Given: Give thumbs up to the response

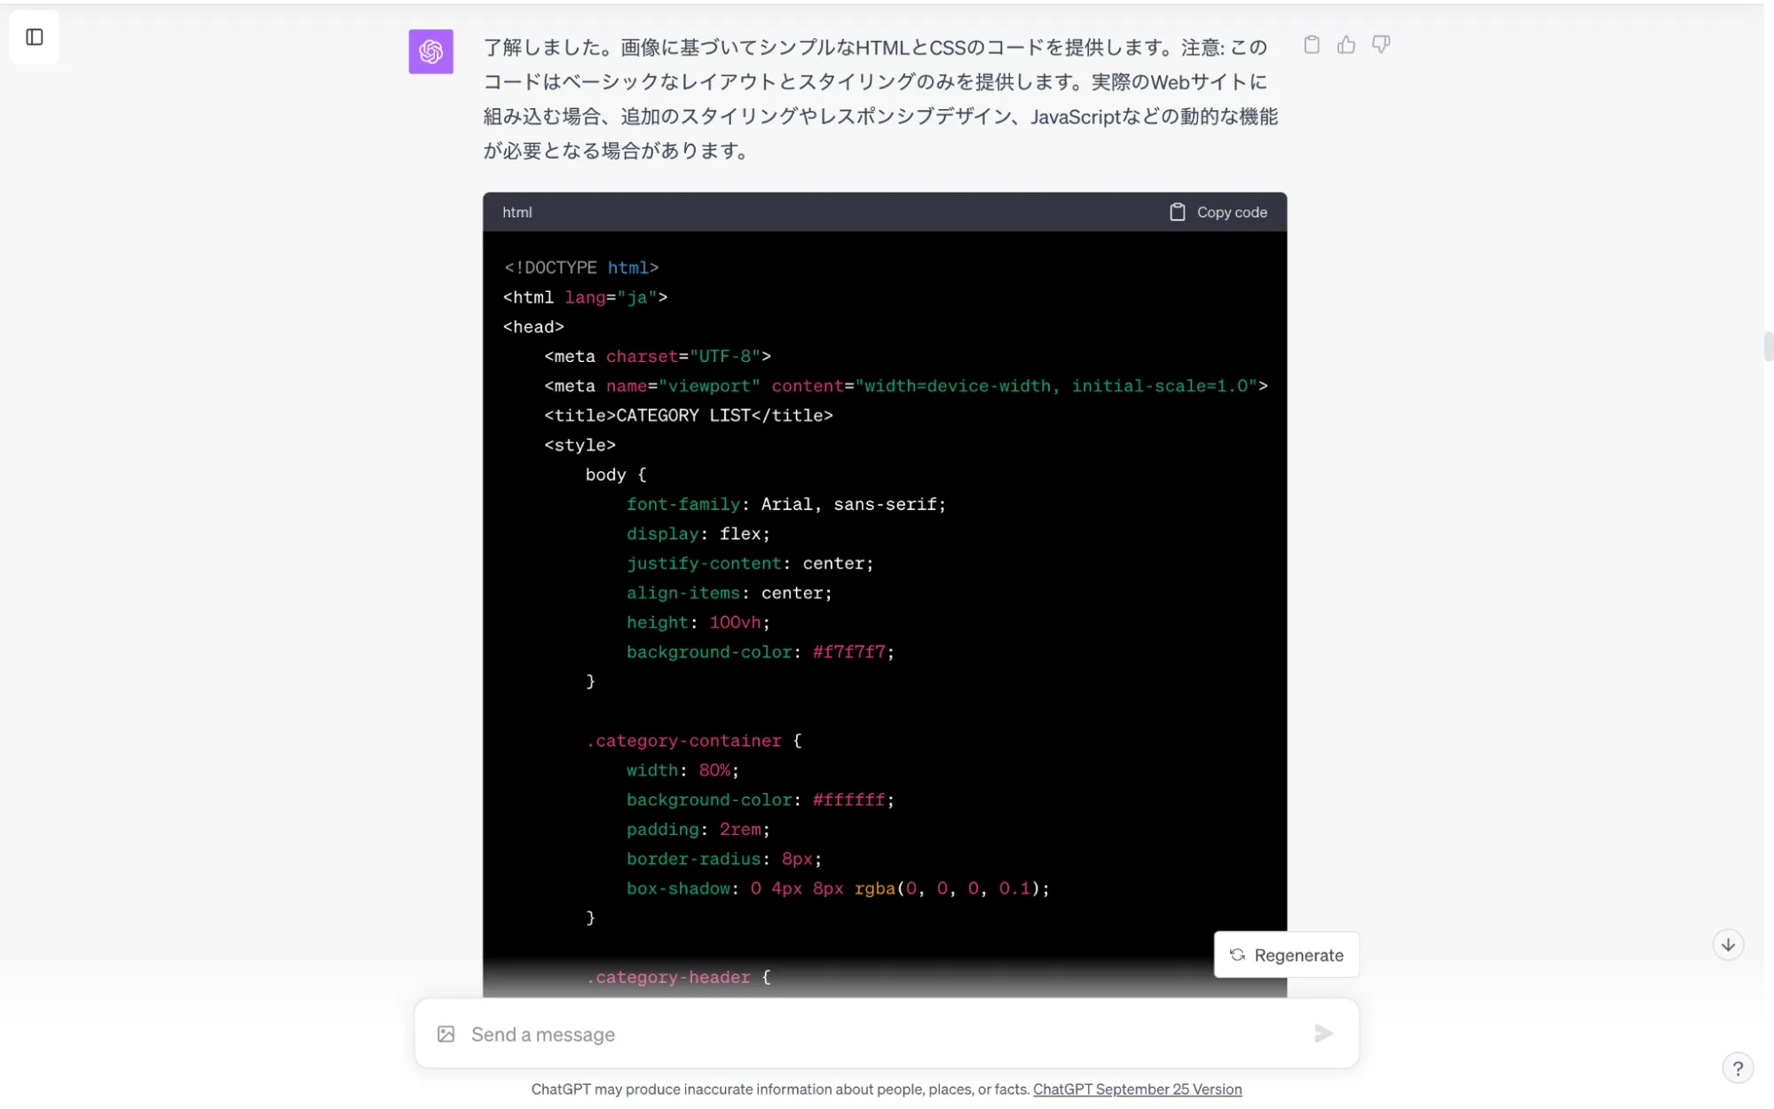Looking at the screenshot, I should pyautogui.click(x=1346, y=44).
